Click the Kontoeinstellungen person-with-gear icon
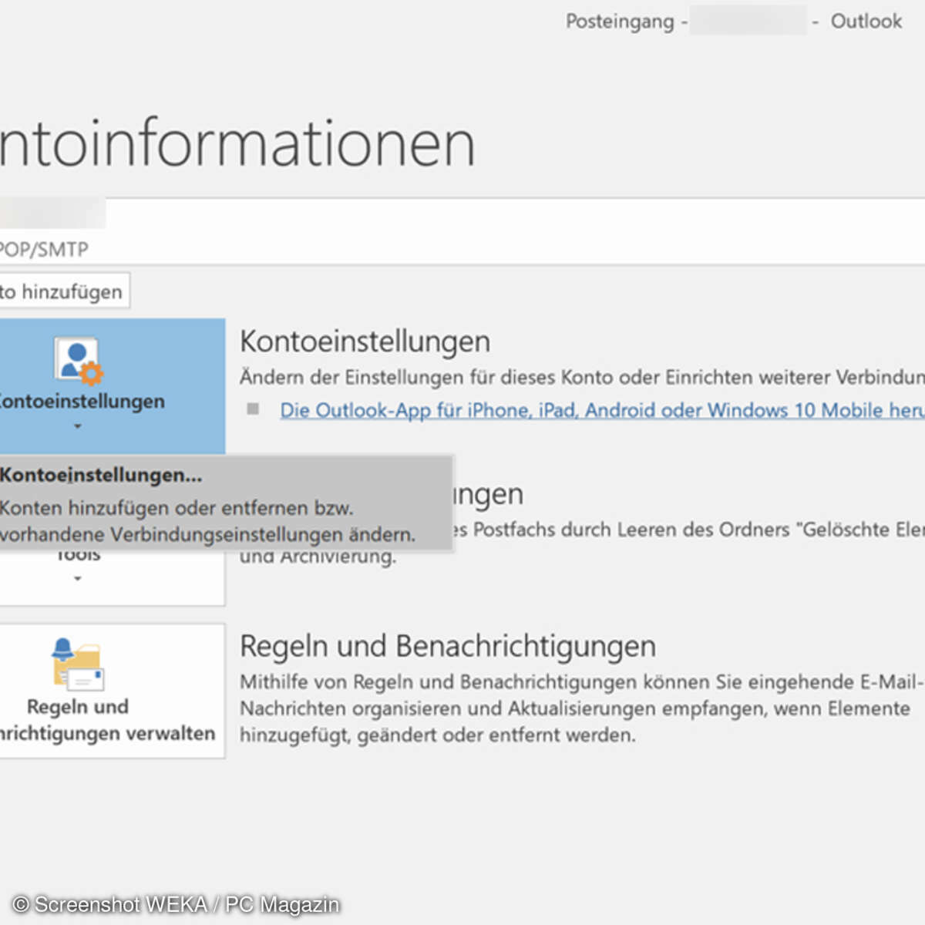Viewport: 925px width, 925px height. (x=78, y=360)
